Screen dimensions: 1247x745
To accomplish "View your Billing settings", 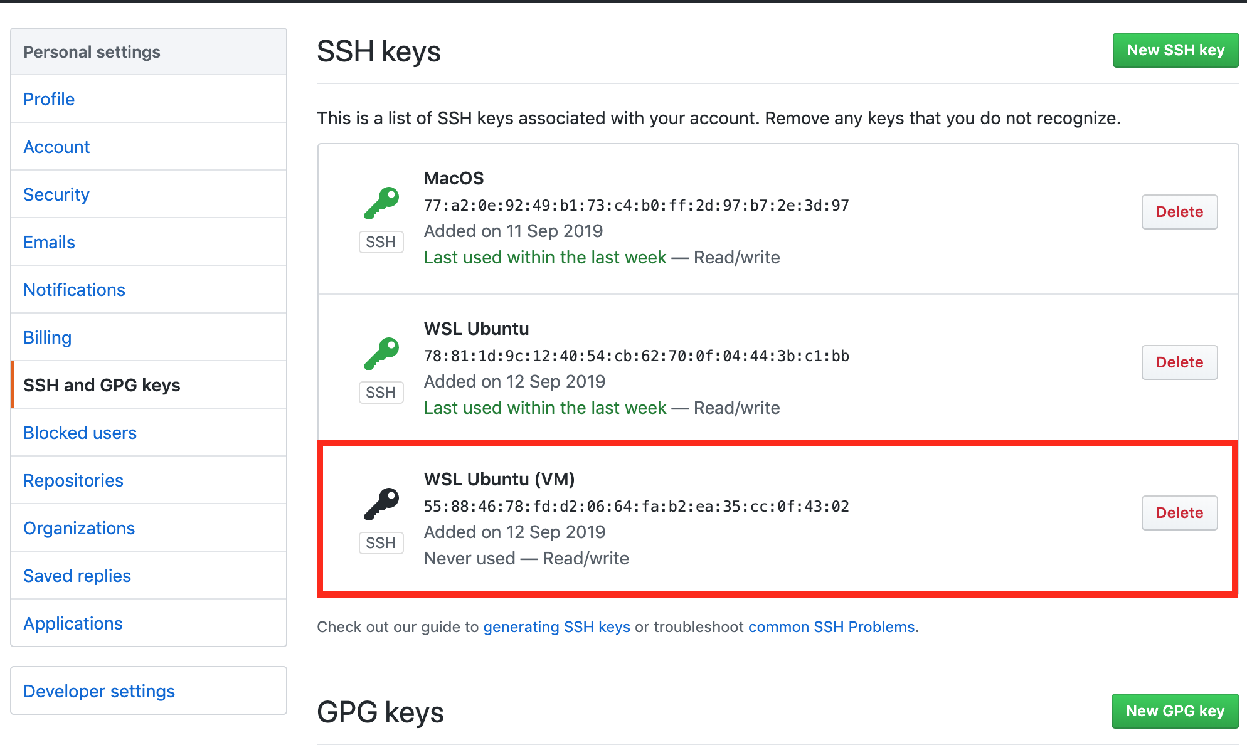I will (47, 337).
